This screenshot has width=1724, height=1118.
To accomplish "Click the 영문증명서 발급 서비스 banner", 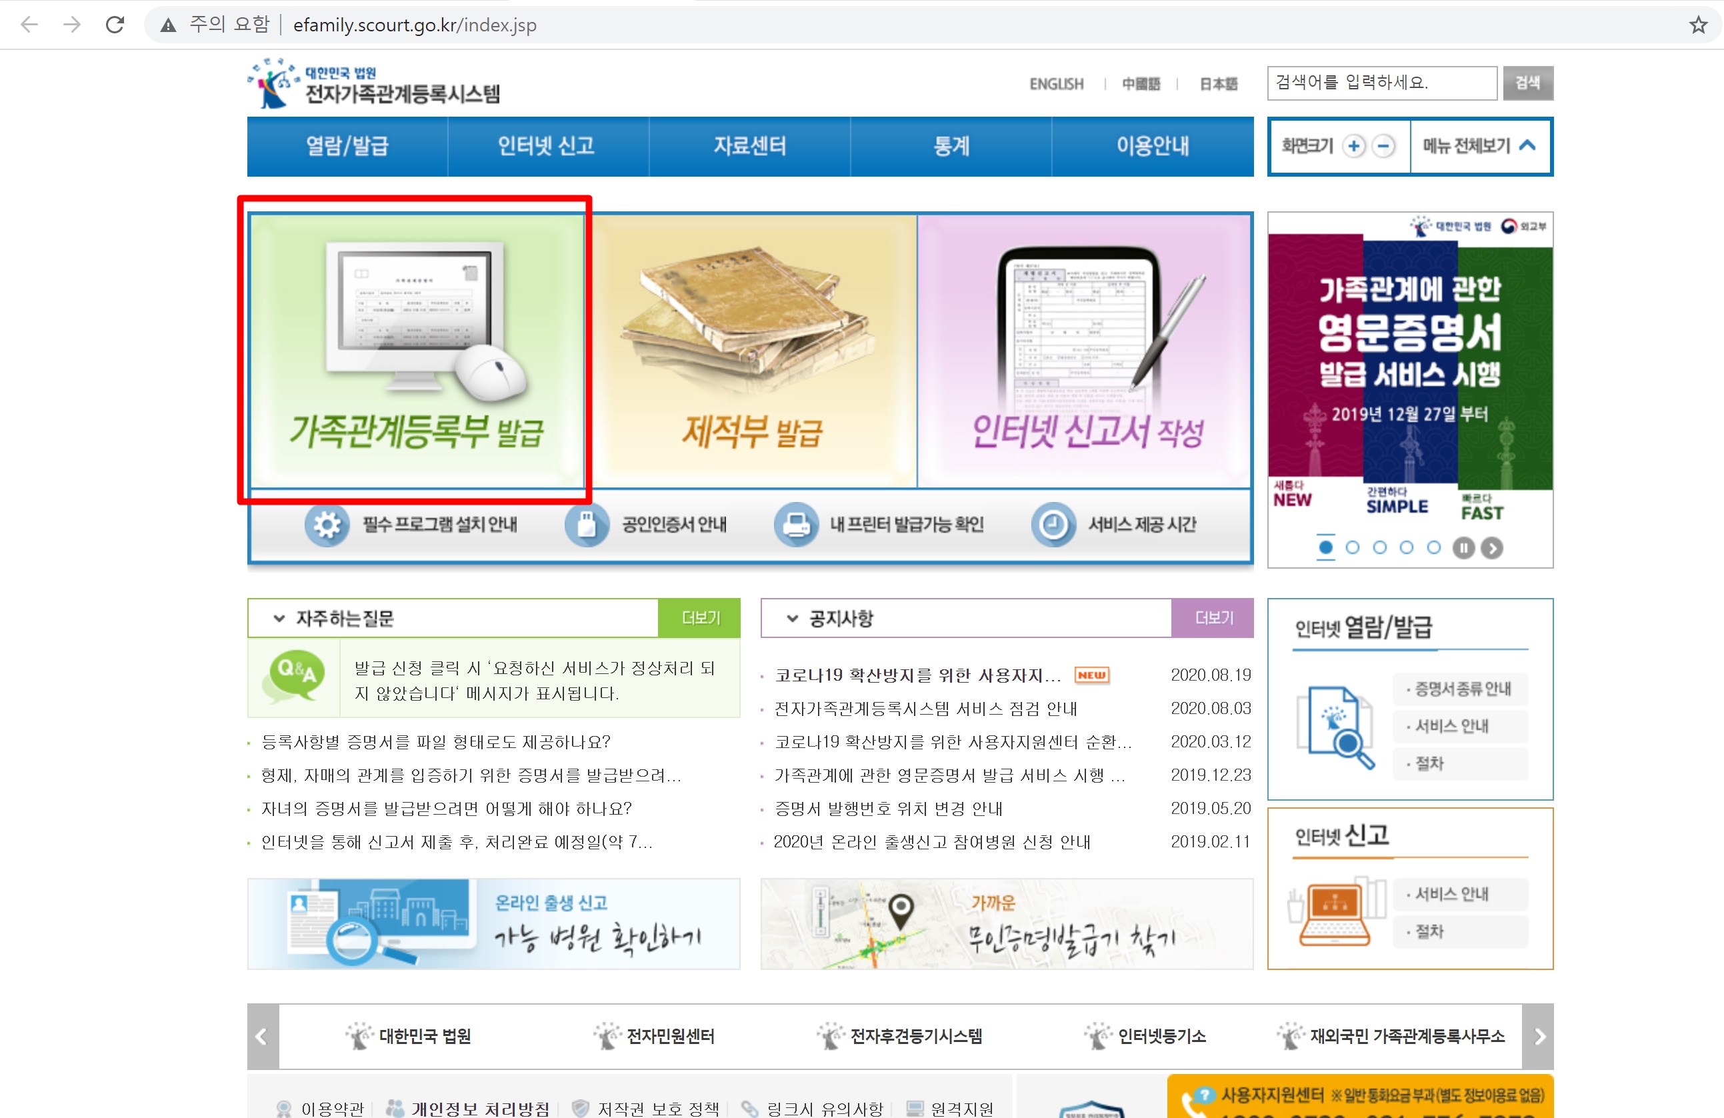I will (1409, 368).
